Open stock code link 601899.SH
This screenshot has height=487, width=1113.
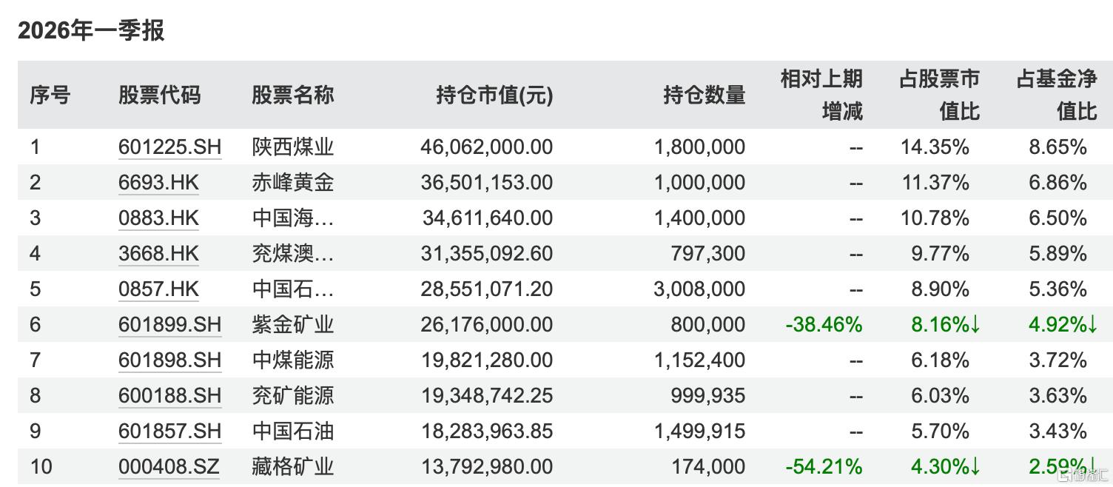tap(169, 324)
